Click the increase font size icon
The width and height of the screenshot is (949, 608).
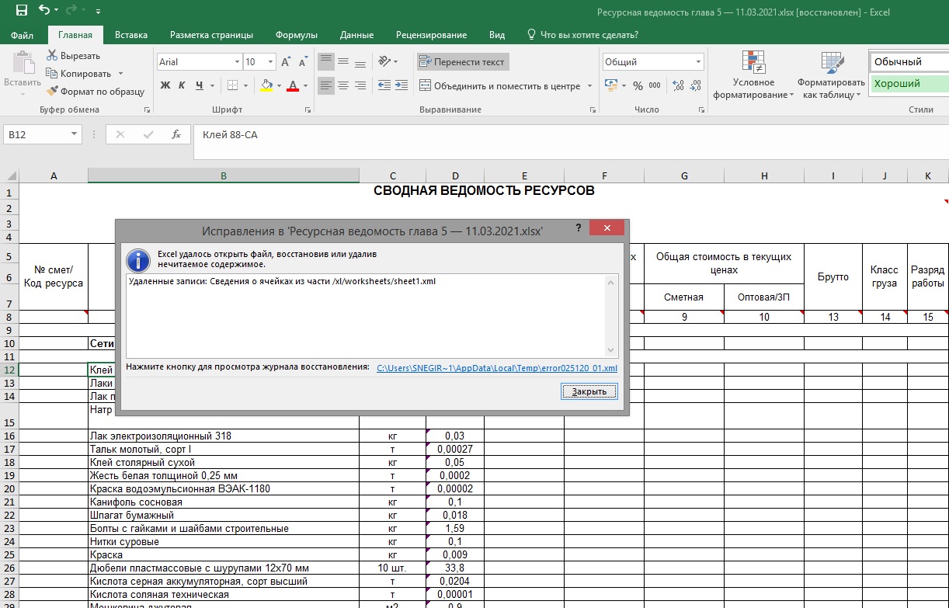coord(286,62)
